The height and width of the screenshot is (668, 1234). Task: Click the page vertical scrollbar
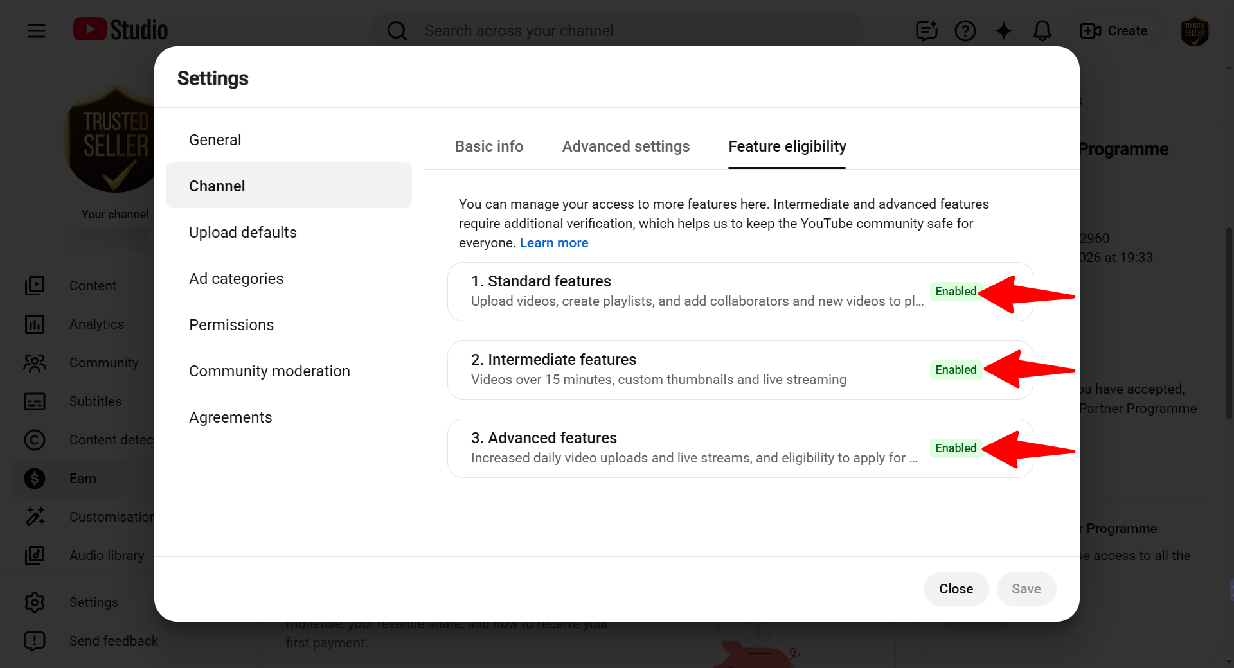(1229, 323)
